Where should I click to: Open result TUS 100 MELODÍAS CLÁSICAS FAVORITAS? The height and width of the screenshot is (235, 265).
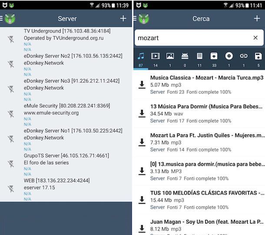click(x=199, y=200)
